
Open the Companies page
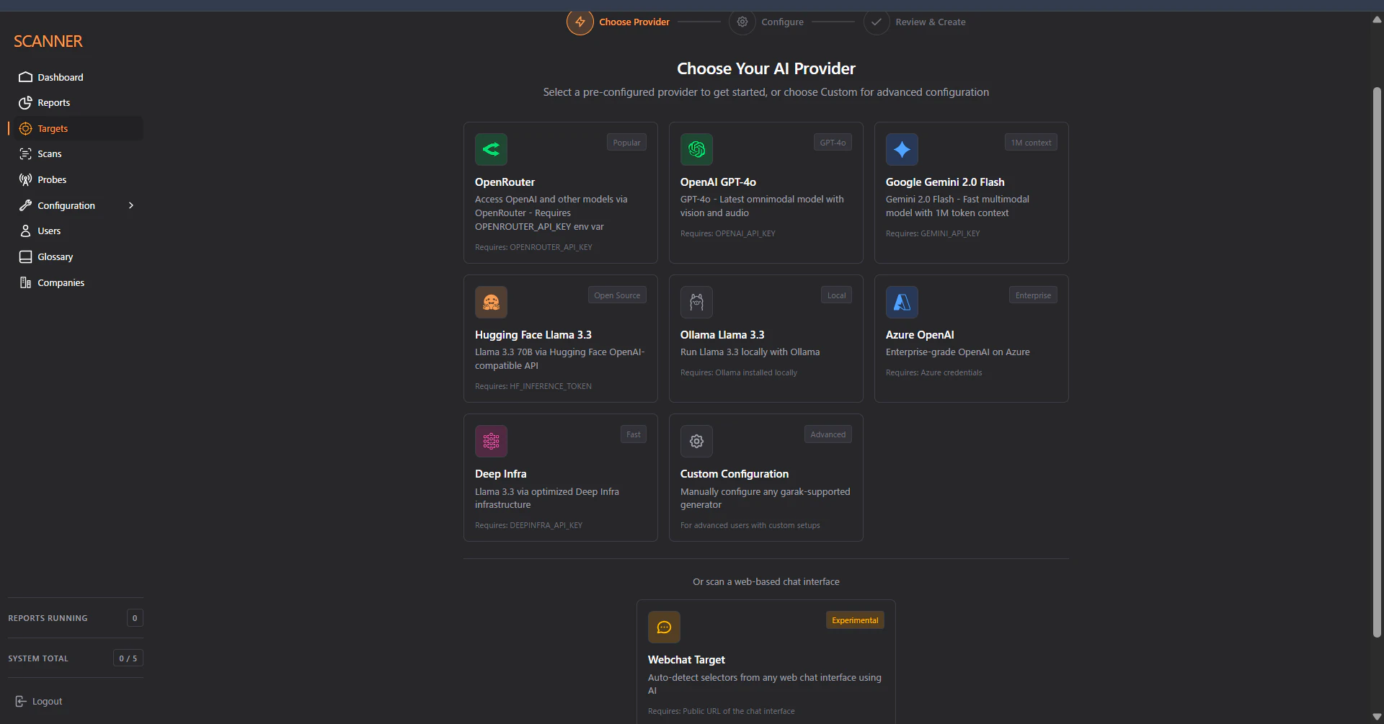pos(61,283)
